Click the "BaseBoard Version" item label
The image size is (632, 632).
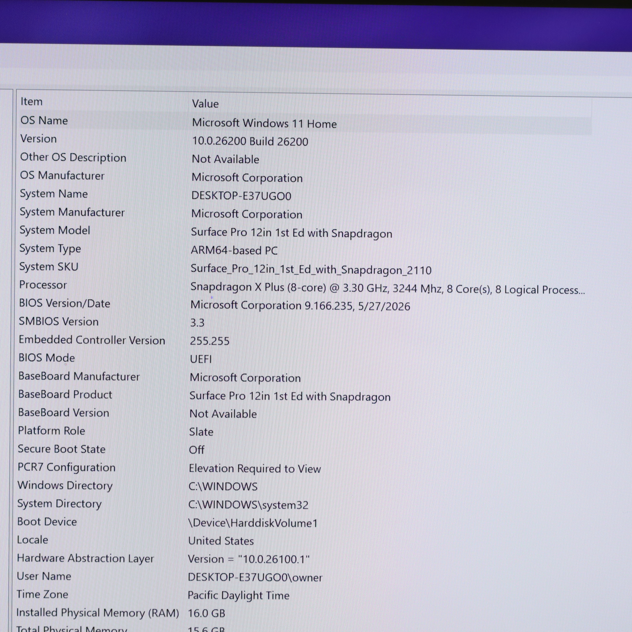tap(64, 412)
